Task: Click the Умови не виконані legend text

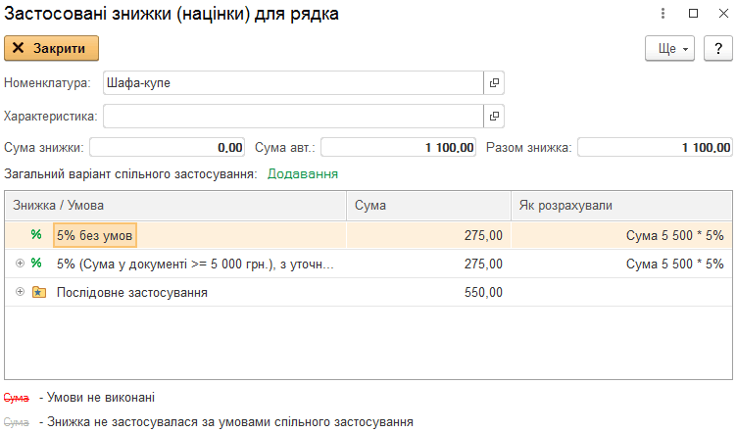Action: pos(101,398)
